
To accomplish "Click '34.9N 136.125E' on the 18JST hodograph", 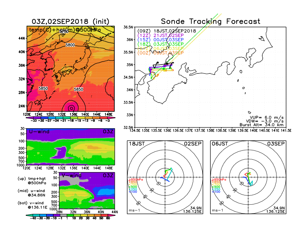I will [x=192, y=210].
